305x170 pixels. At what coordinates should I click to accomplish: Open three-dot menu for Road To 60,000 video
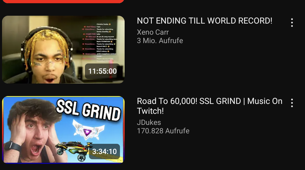tap(292, 103)
